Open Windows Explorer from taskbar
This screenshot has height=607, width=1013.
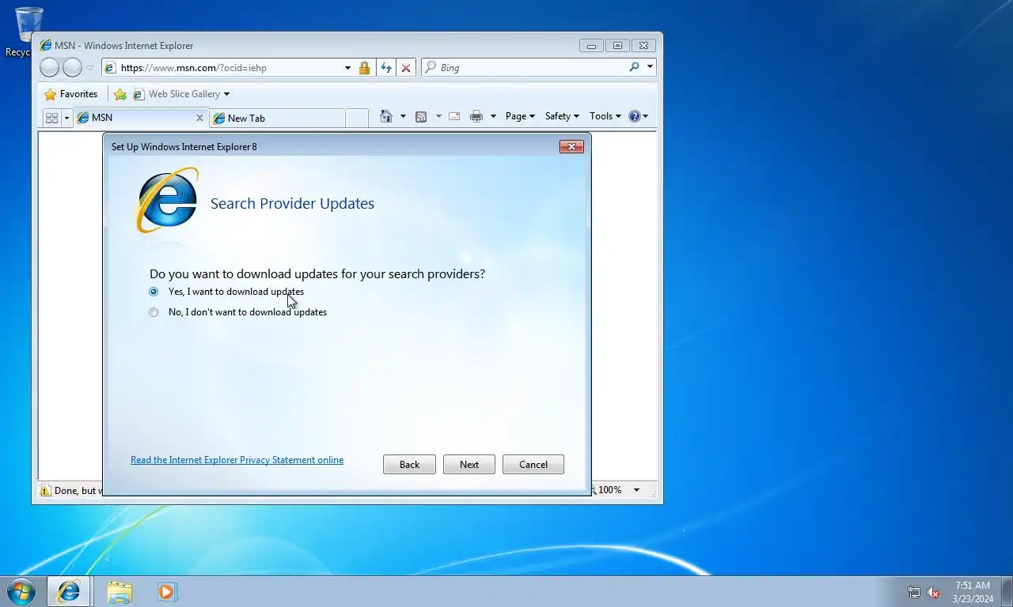120,591
